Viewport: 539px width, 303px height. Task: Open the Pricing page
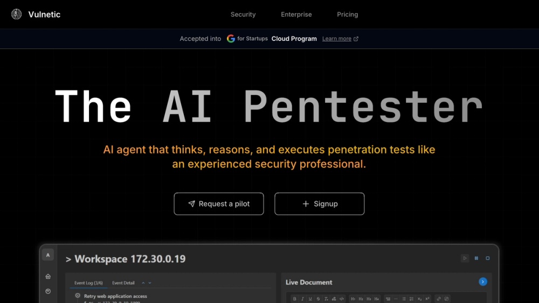pos(348,15)
